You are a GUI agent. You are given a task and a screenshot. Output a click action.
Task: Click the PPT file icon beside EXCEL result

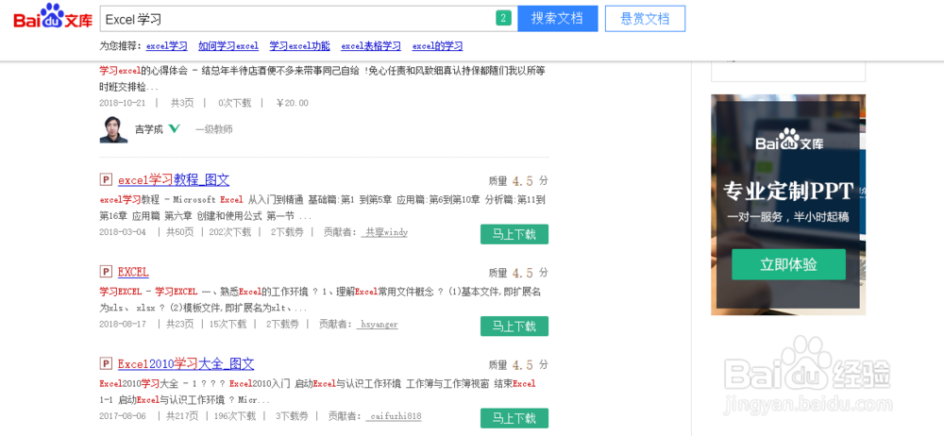tap(106, 272)
